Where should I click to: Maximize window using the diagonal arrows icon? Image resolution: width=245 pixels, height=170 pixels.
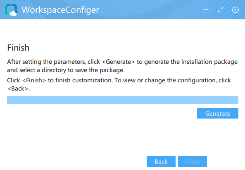pos(221,10)
